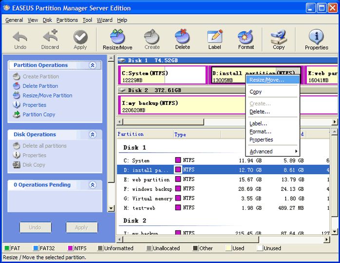The image size is (340, 263).
Task: Click the Partition column header
Action: 145,134
